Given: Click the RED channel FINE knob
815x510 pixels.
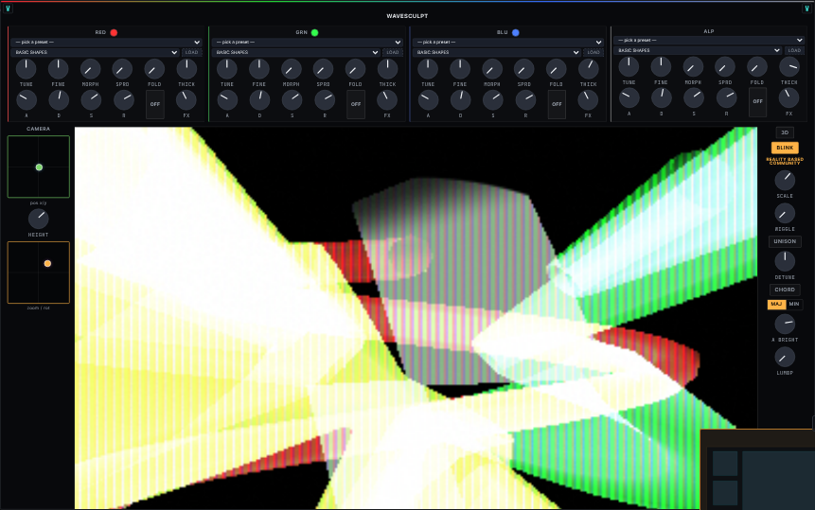Looking at the screenshot, I should (x=59, y=69).
